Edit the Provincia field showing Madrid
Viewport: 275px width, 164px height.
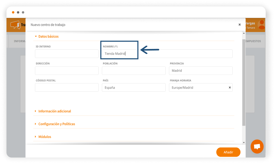tap(200, 71)
